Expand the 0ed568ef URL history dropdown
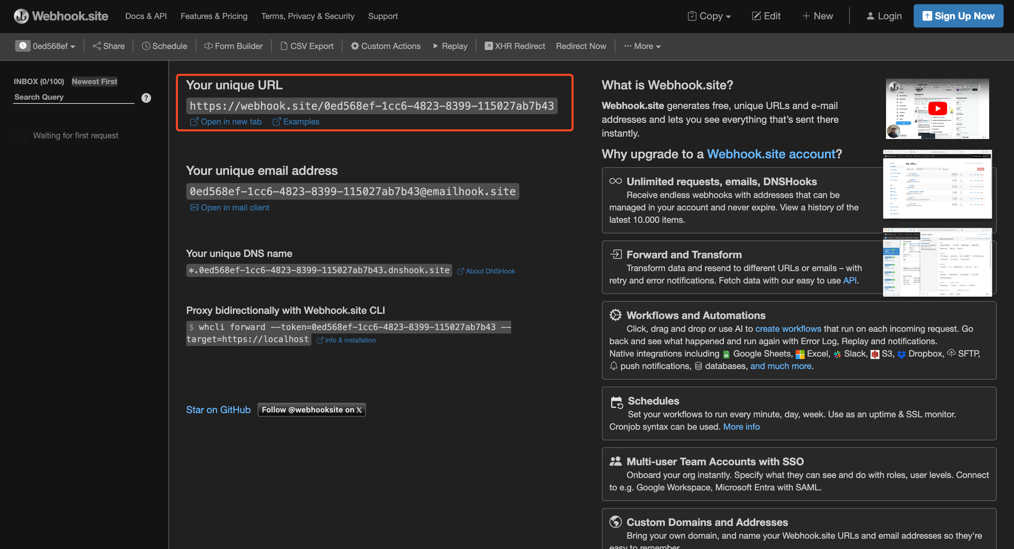This screenshot has height=549, width=1014. click(53, 46)
